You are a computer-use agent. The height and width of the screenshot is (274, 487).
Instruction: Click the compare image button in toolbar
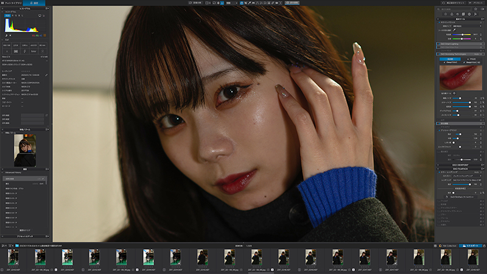coord(195,3)
